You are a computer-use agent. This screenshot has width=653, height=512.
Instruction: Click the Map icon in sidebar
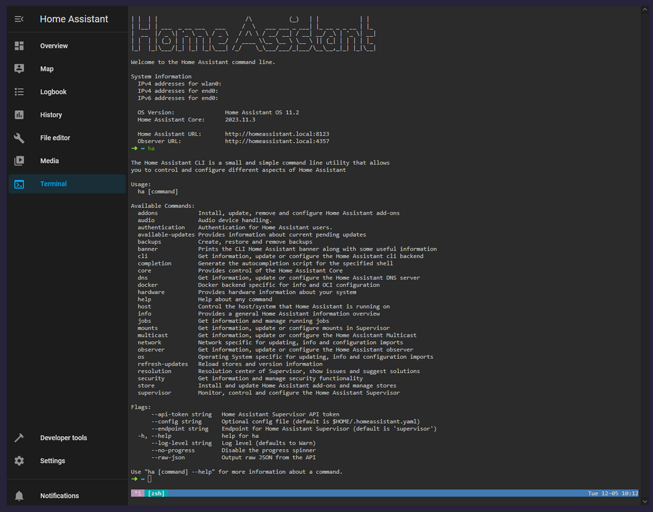coord(19,69)
